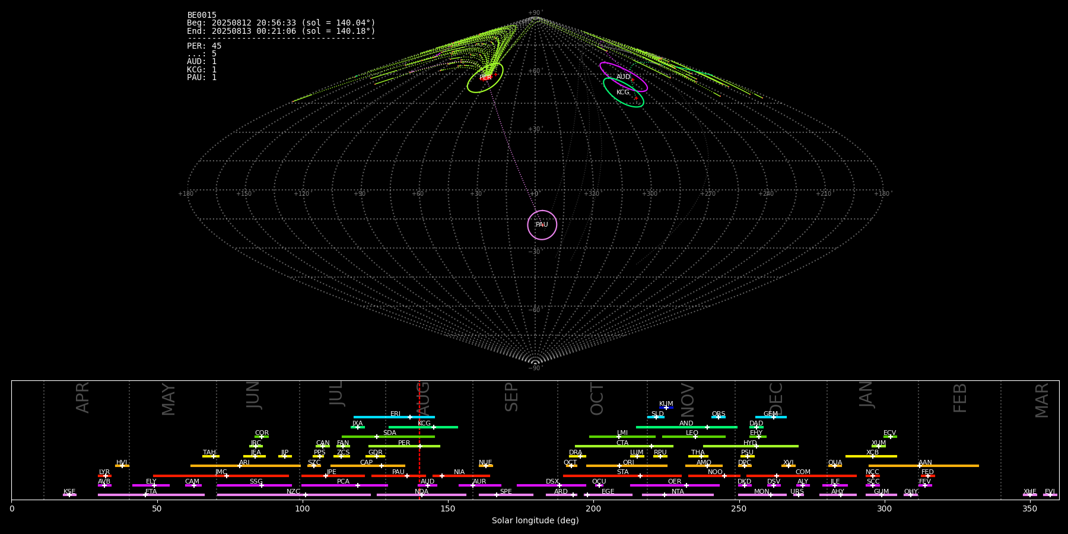Select the pink NTA shower bar
1068x534 pixels.
pos(678,495)
